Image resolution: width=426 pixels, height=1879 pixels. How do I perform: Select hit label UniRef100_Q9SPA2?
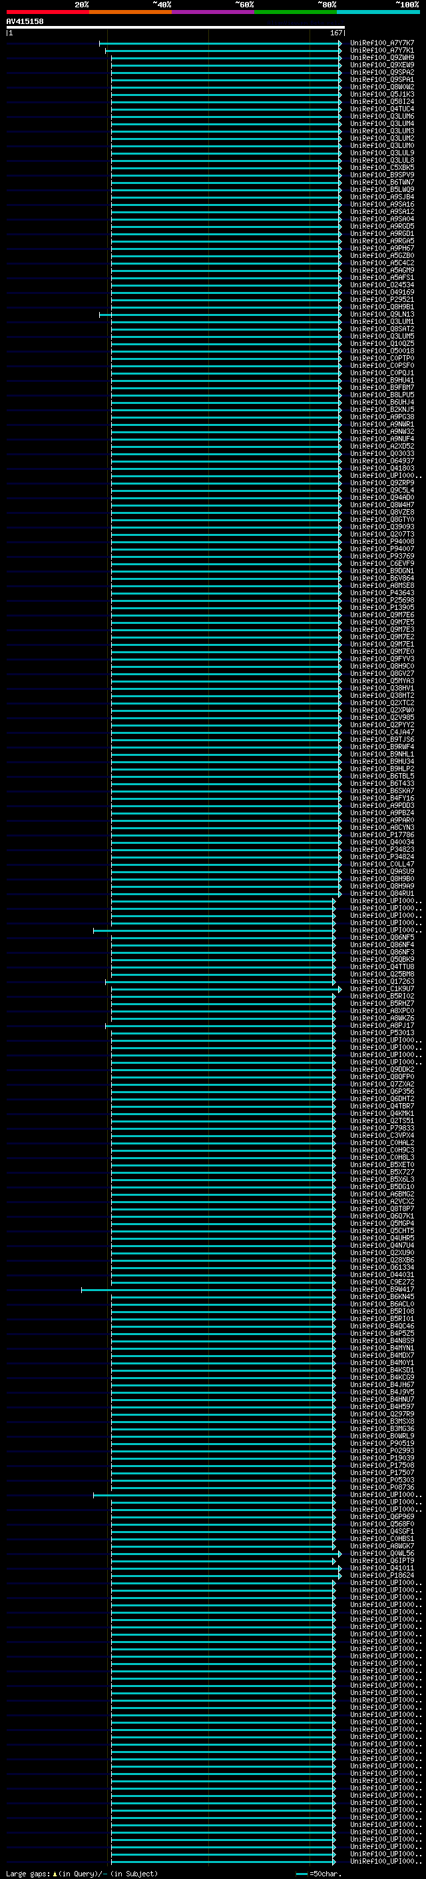tap(382, 72)
